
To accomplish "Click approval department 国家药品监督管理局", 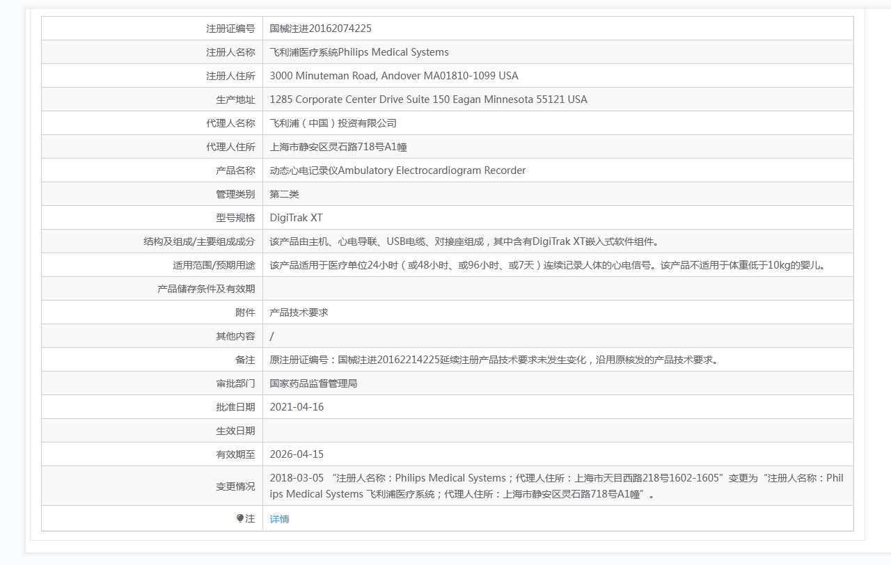I will coord(313,383).
